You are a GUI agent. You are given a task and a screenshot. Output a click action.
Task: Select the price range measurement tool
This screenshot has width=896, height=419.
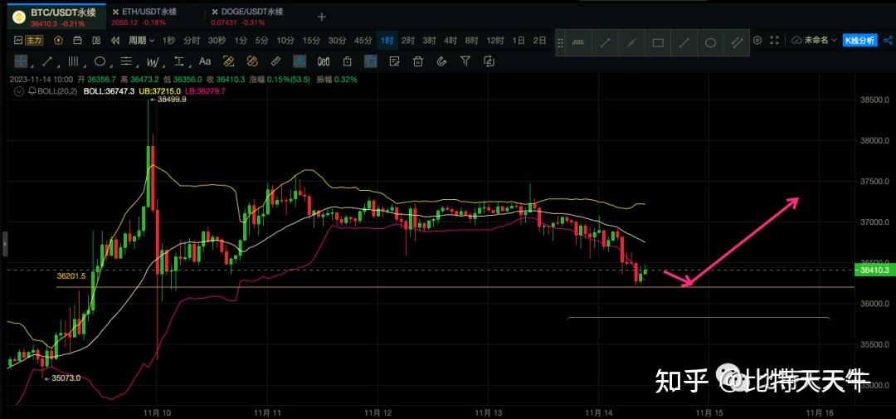pyautogui.click(x=179, y=61)
